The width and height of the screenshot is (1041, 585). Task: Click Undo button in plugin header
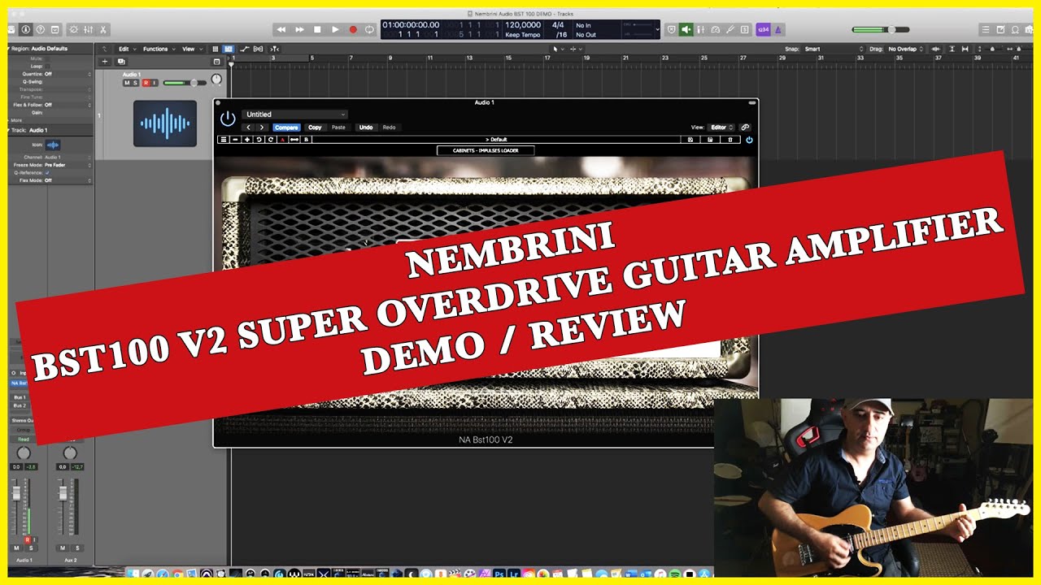click(366, 128)
